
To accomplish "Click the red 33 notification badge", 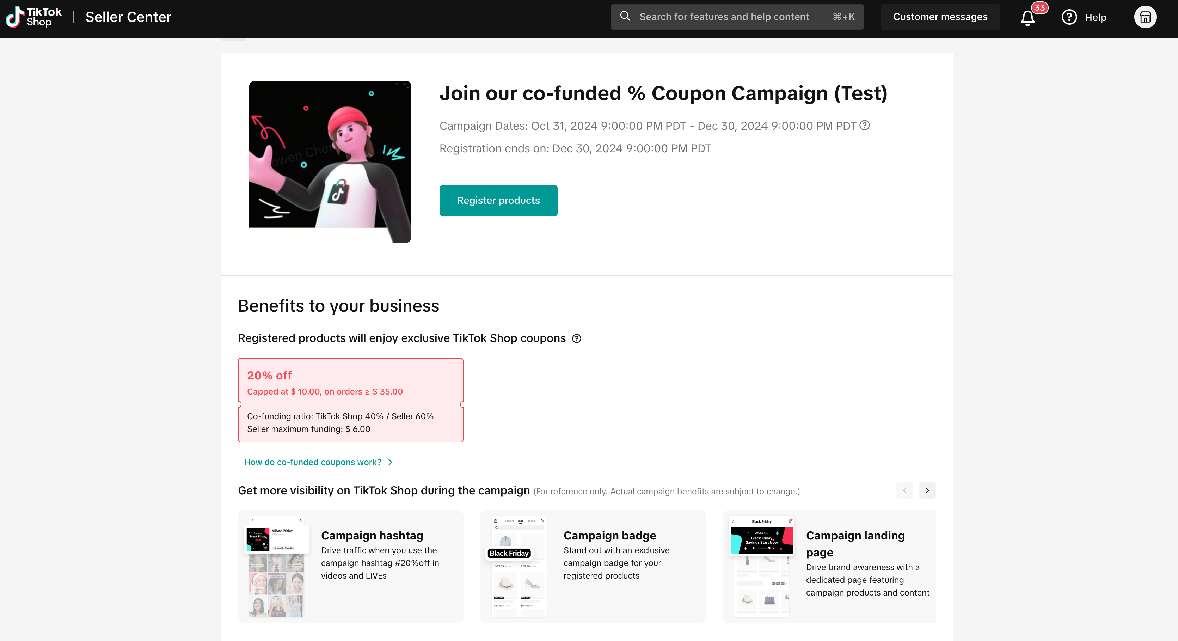I will 1039,8.
